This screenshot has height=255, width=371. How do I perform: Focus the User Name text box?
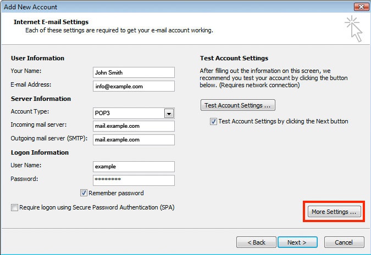coord(134,167)
